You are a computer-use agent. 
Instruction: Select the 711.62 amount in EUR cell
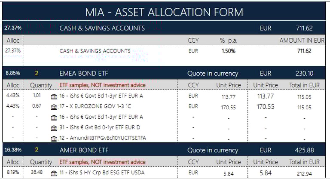304,51
